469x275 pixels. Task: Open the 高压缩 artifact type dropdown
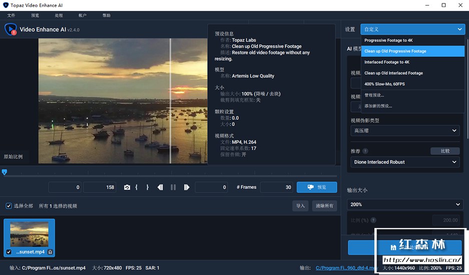point(404,130)
